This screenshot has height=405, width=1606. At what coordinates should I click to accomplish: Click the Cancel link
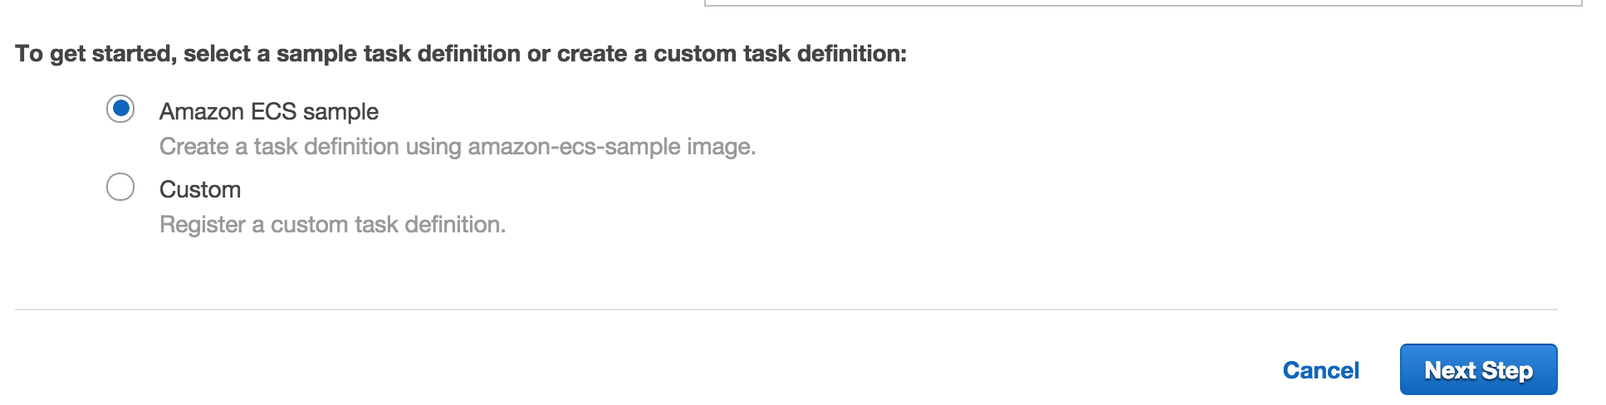1320,370
